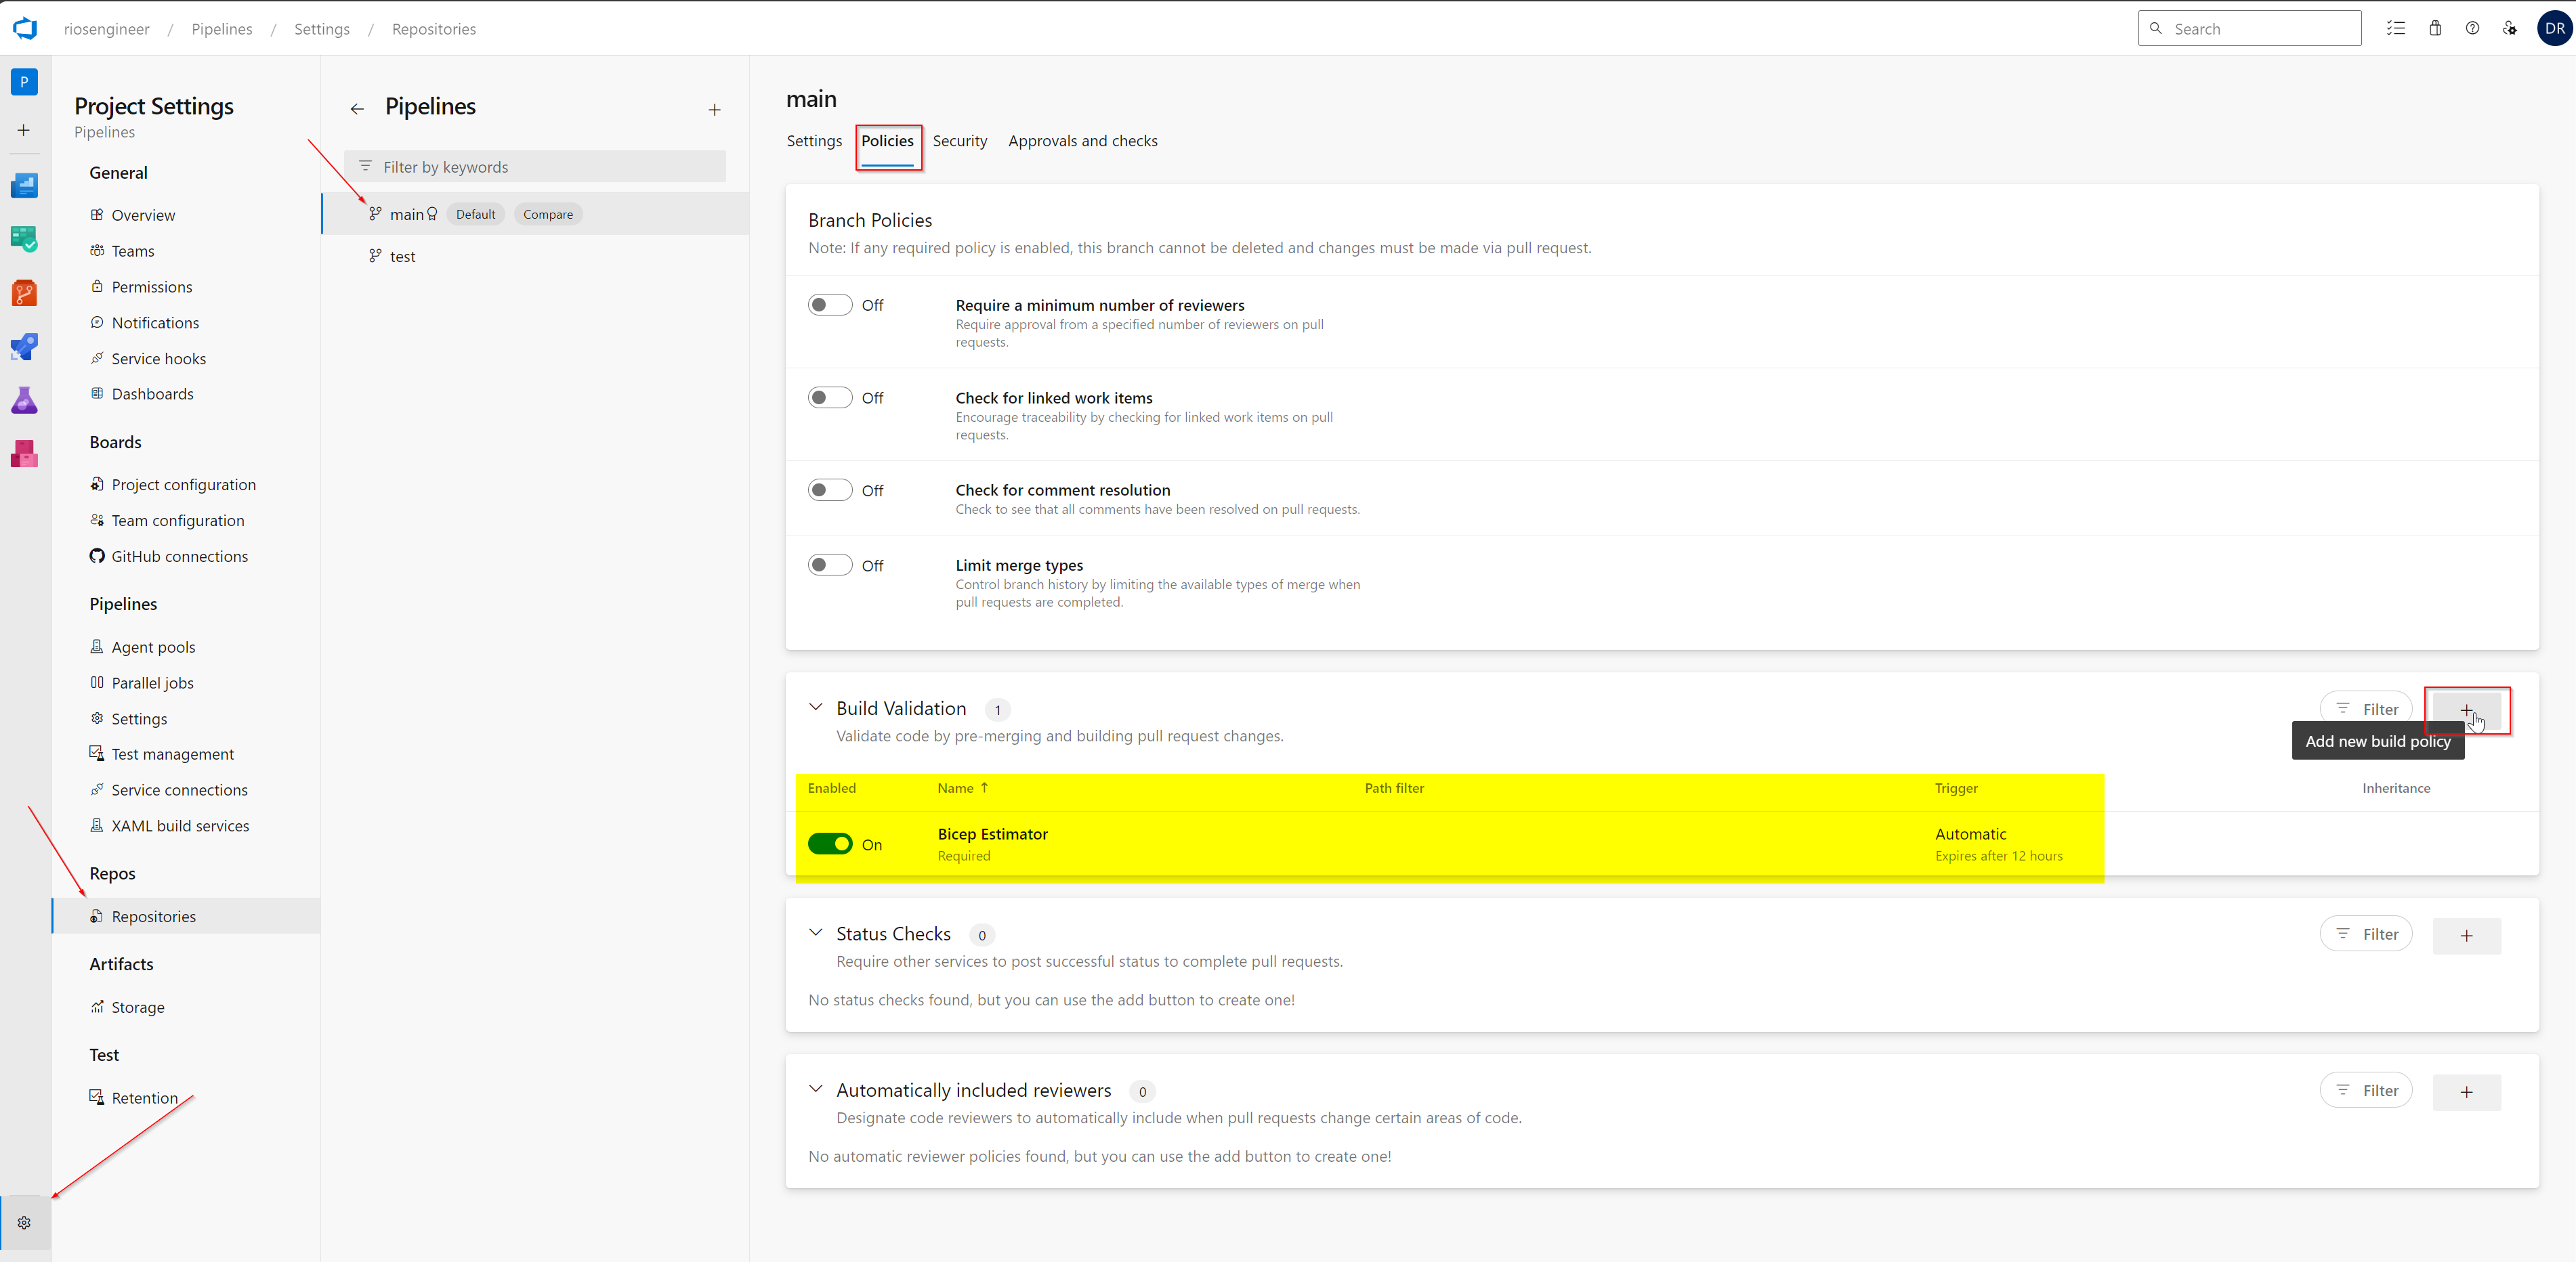Expand the Status Checks section
Screen dimensions: 2576x1262
pyautogui.click(x=816, y=932)
